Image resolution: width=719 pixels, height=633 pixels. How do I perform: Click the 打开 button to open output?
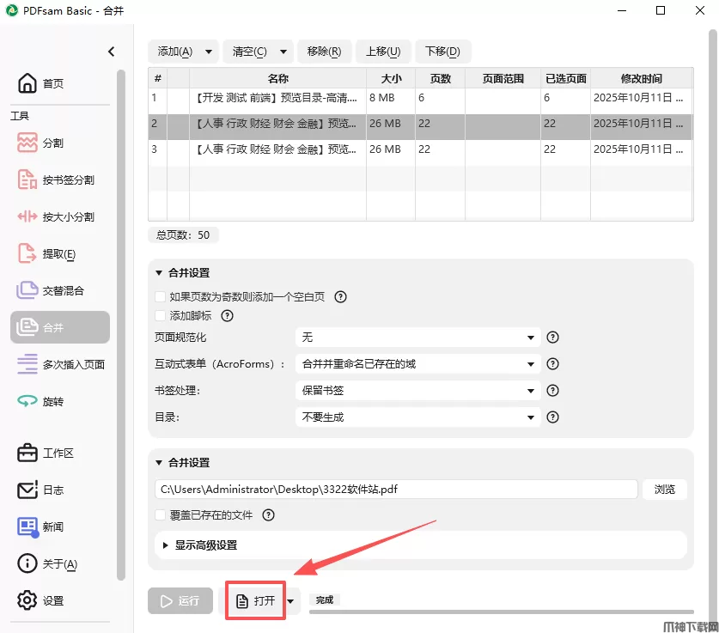pos(255,600)
